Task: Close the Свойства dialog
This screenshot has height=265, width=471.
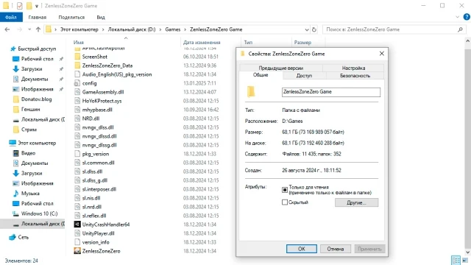Action: (381, 54)
